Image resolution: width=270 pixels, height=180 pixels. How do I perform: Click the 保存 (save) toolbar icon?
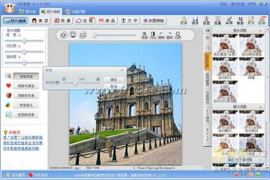click(x=195, y=21)
